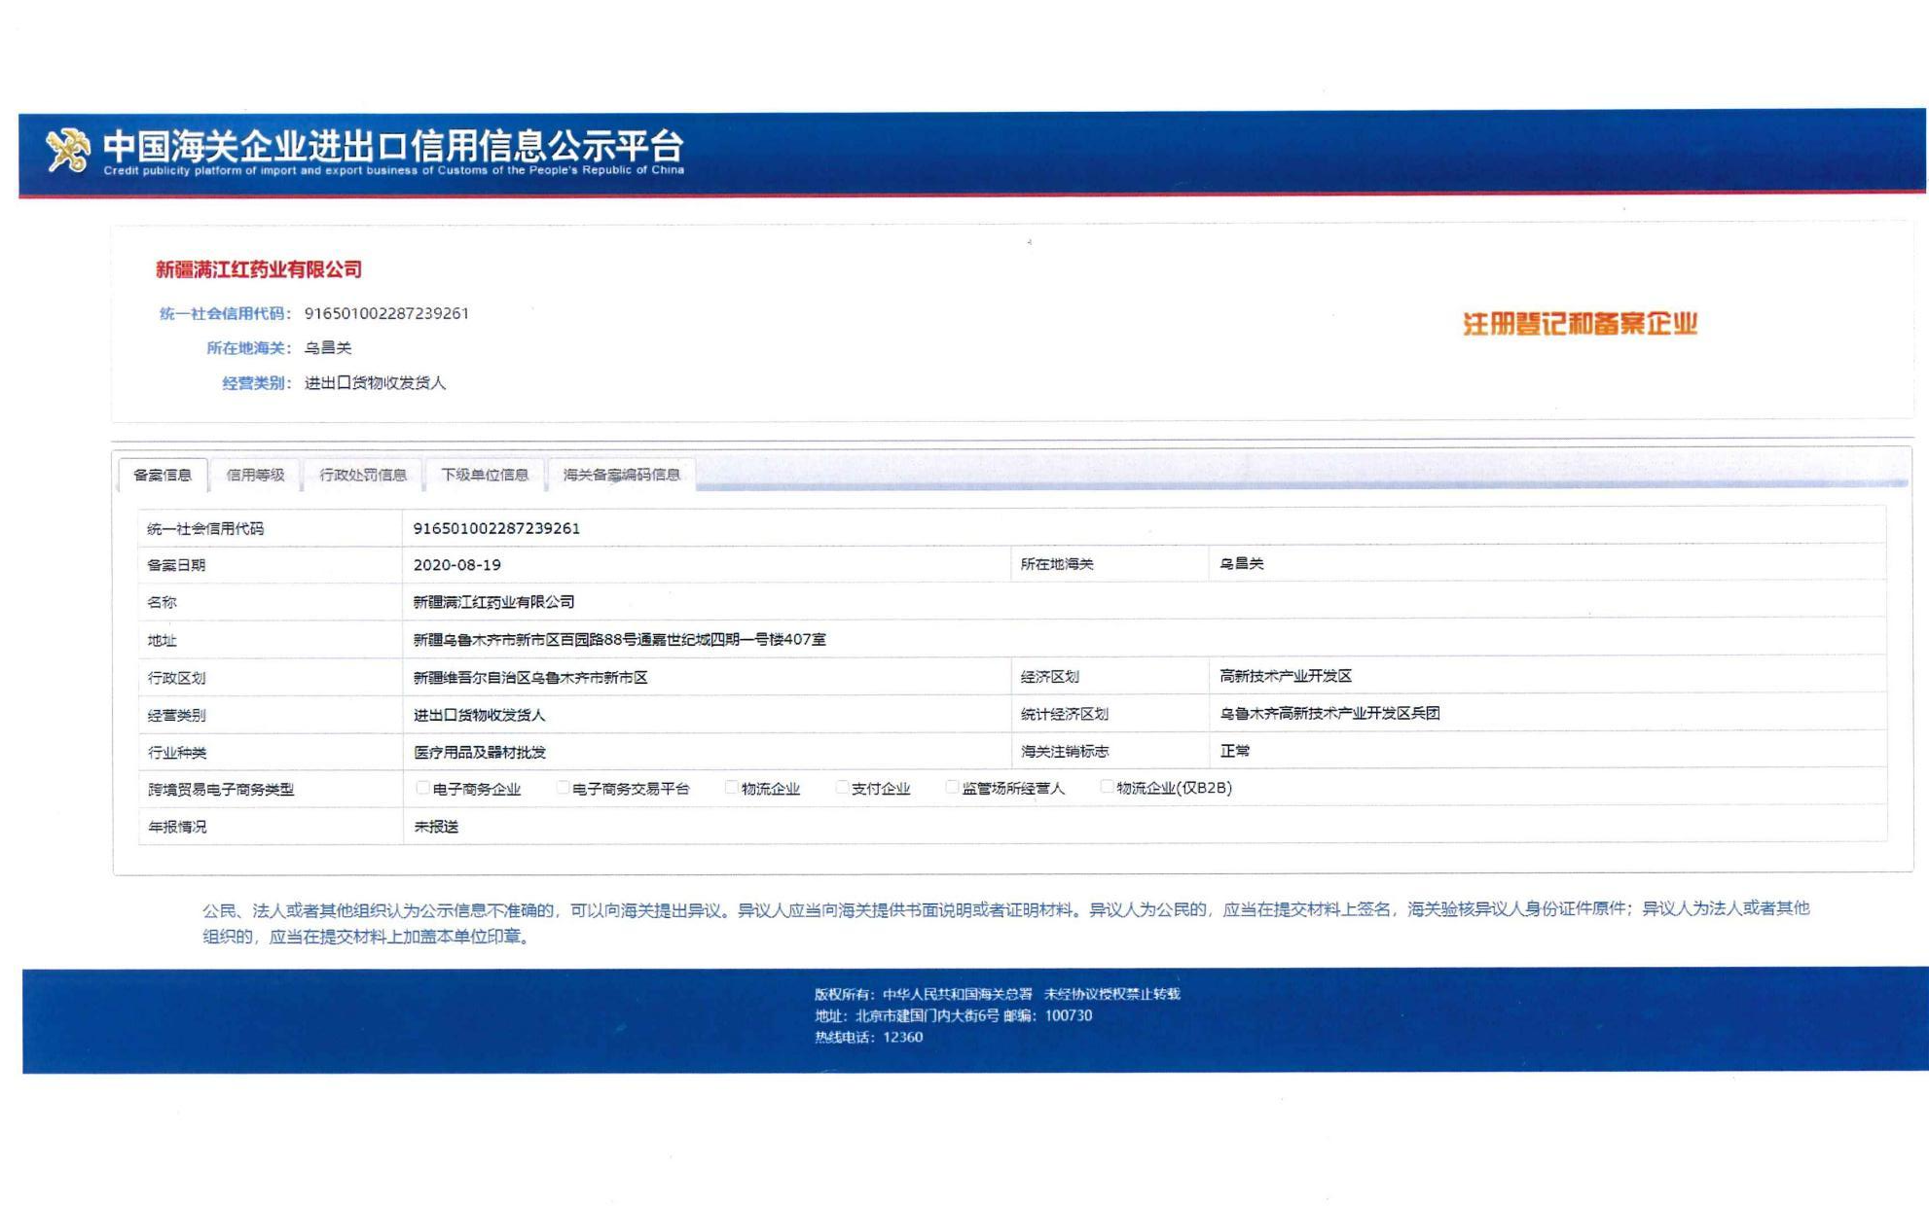Click the 统一社会信用代码 table cell value

[496, 528]
